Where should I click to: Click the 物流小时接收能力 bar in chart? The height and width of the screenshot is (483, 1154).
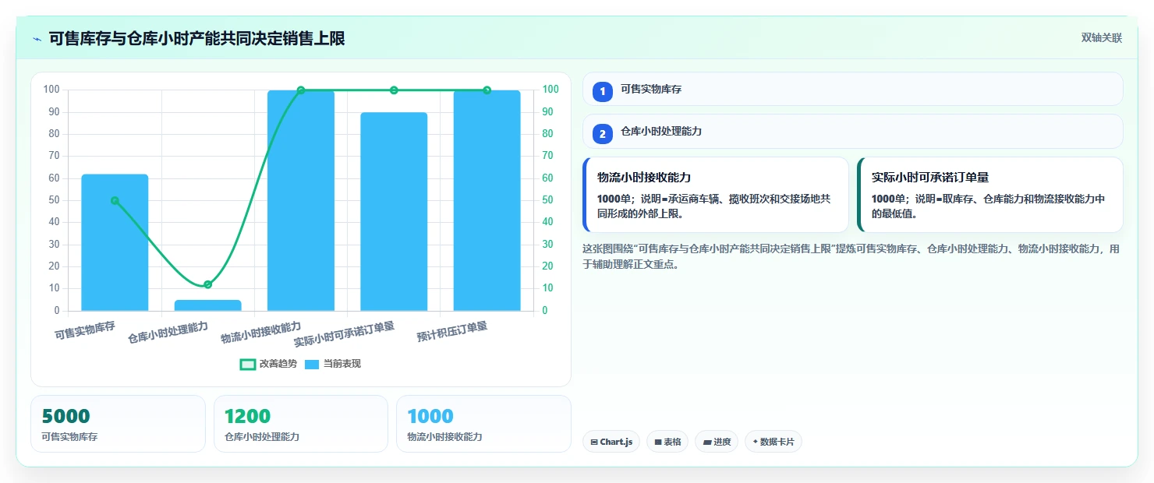[x=301, y=201]
